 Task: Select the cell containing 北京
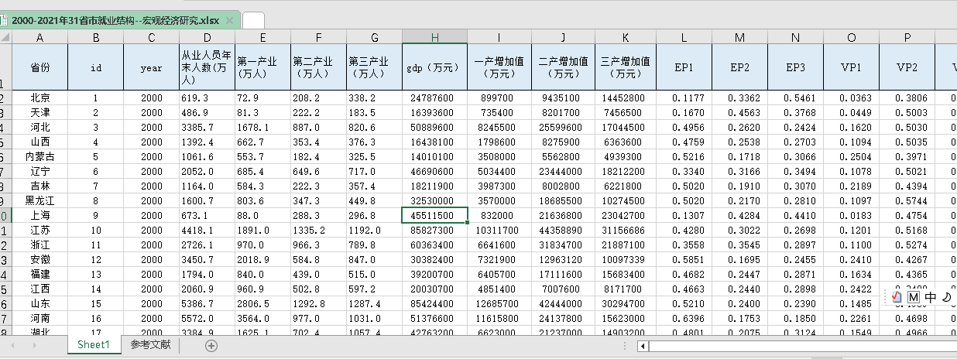tap(39, 98)
